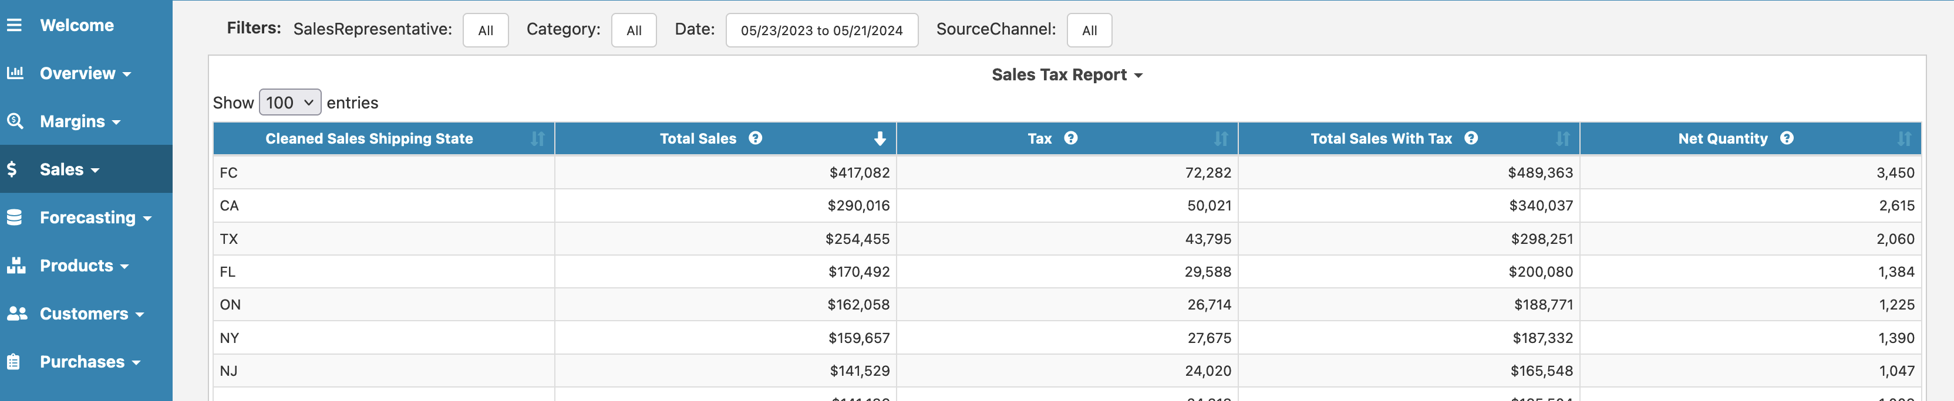The image size is (1954, 401).
Task: Toggle sort on Cleaned Sales Shipping State column
Action: 537,139
